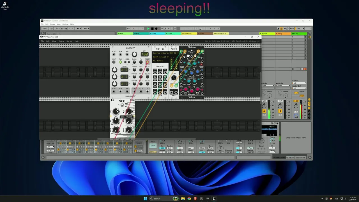The image size is (359, 202).
Task: Toggle the Ableton Key map switch
Action: (x=286, y=29)
